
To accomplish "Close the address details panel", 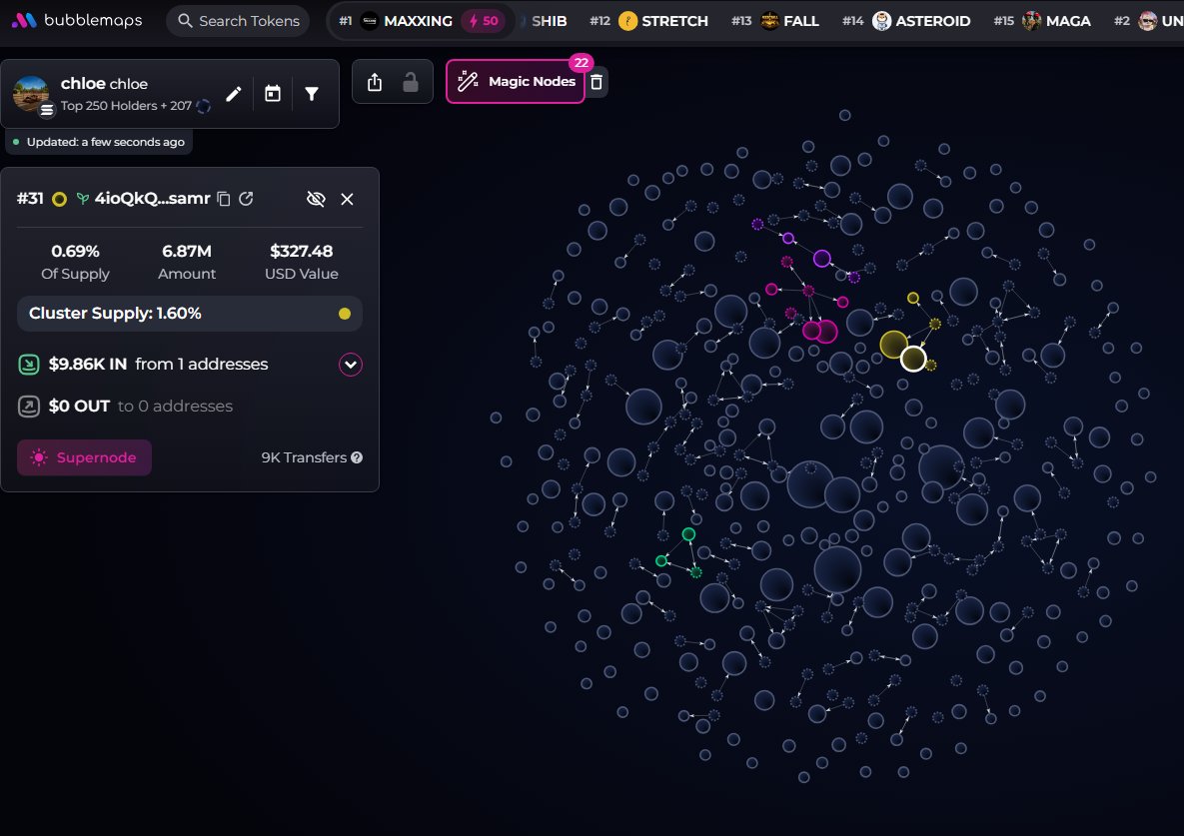I will point(348,199).
